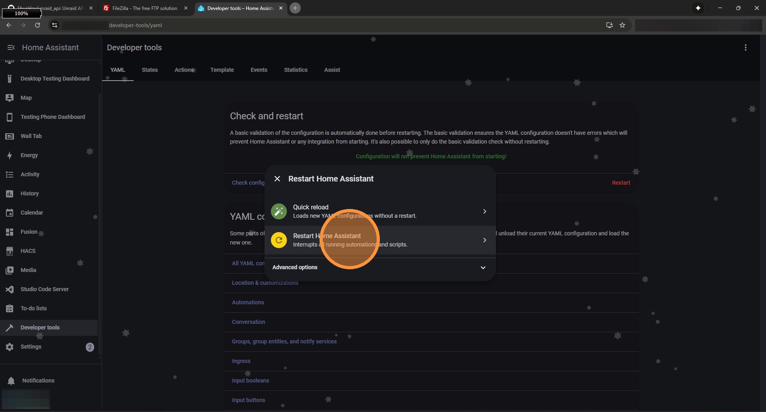Expand Advanced options in restart dialog
Screen dimensions: 766x412
pos(380,267)
